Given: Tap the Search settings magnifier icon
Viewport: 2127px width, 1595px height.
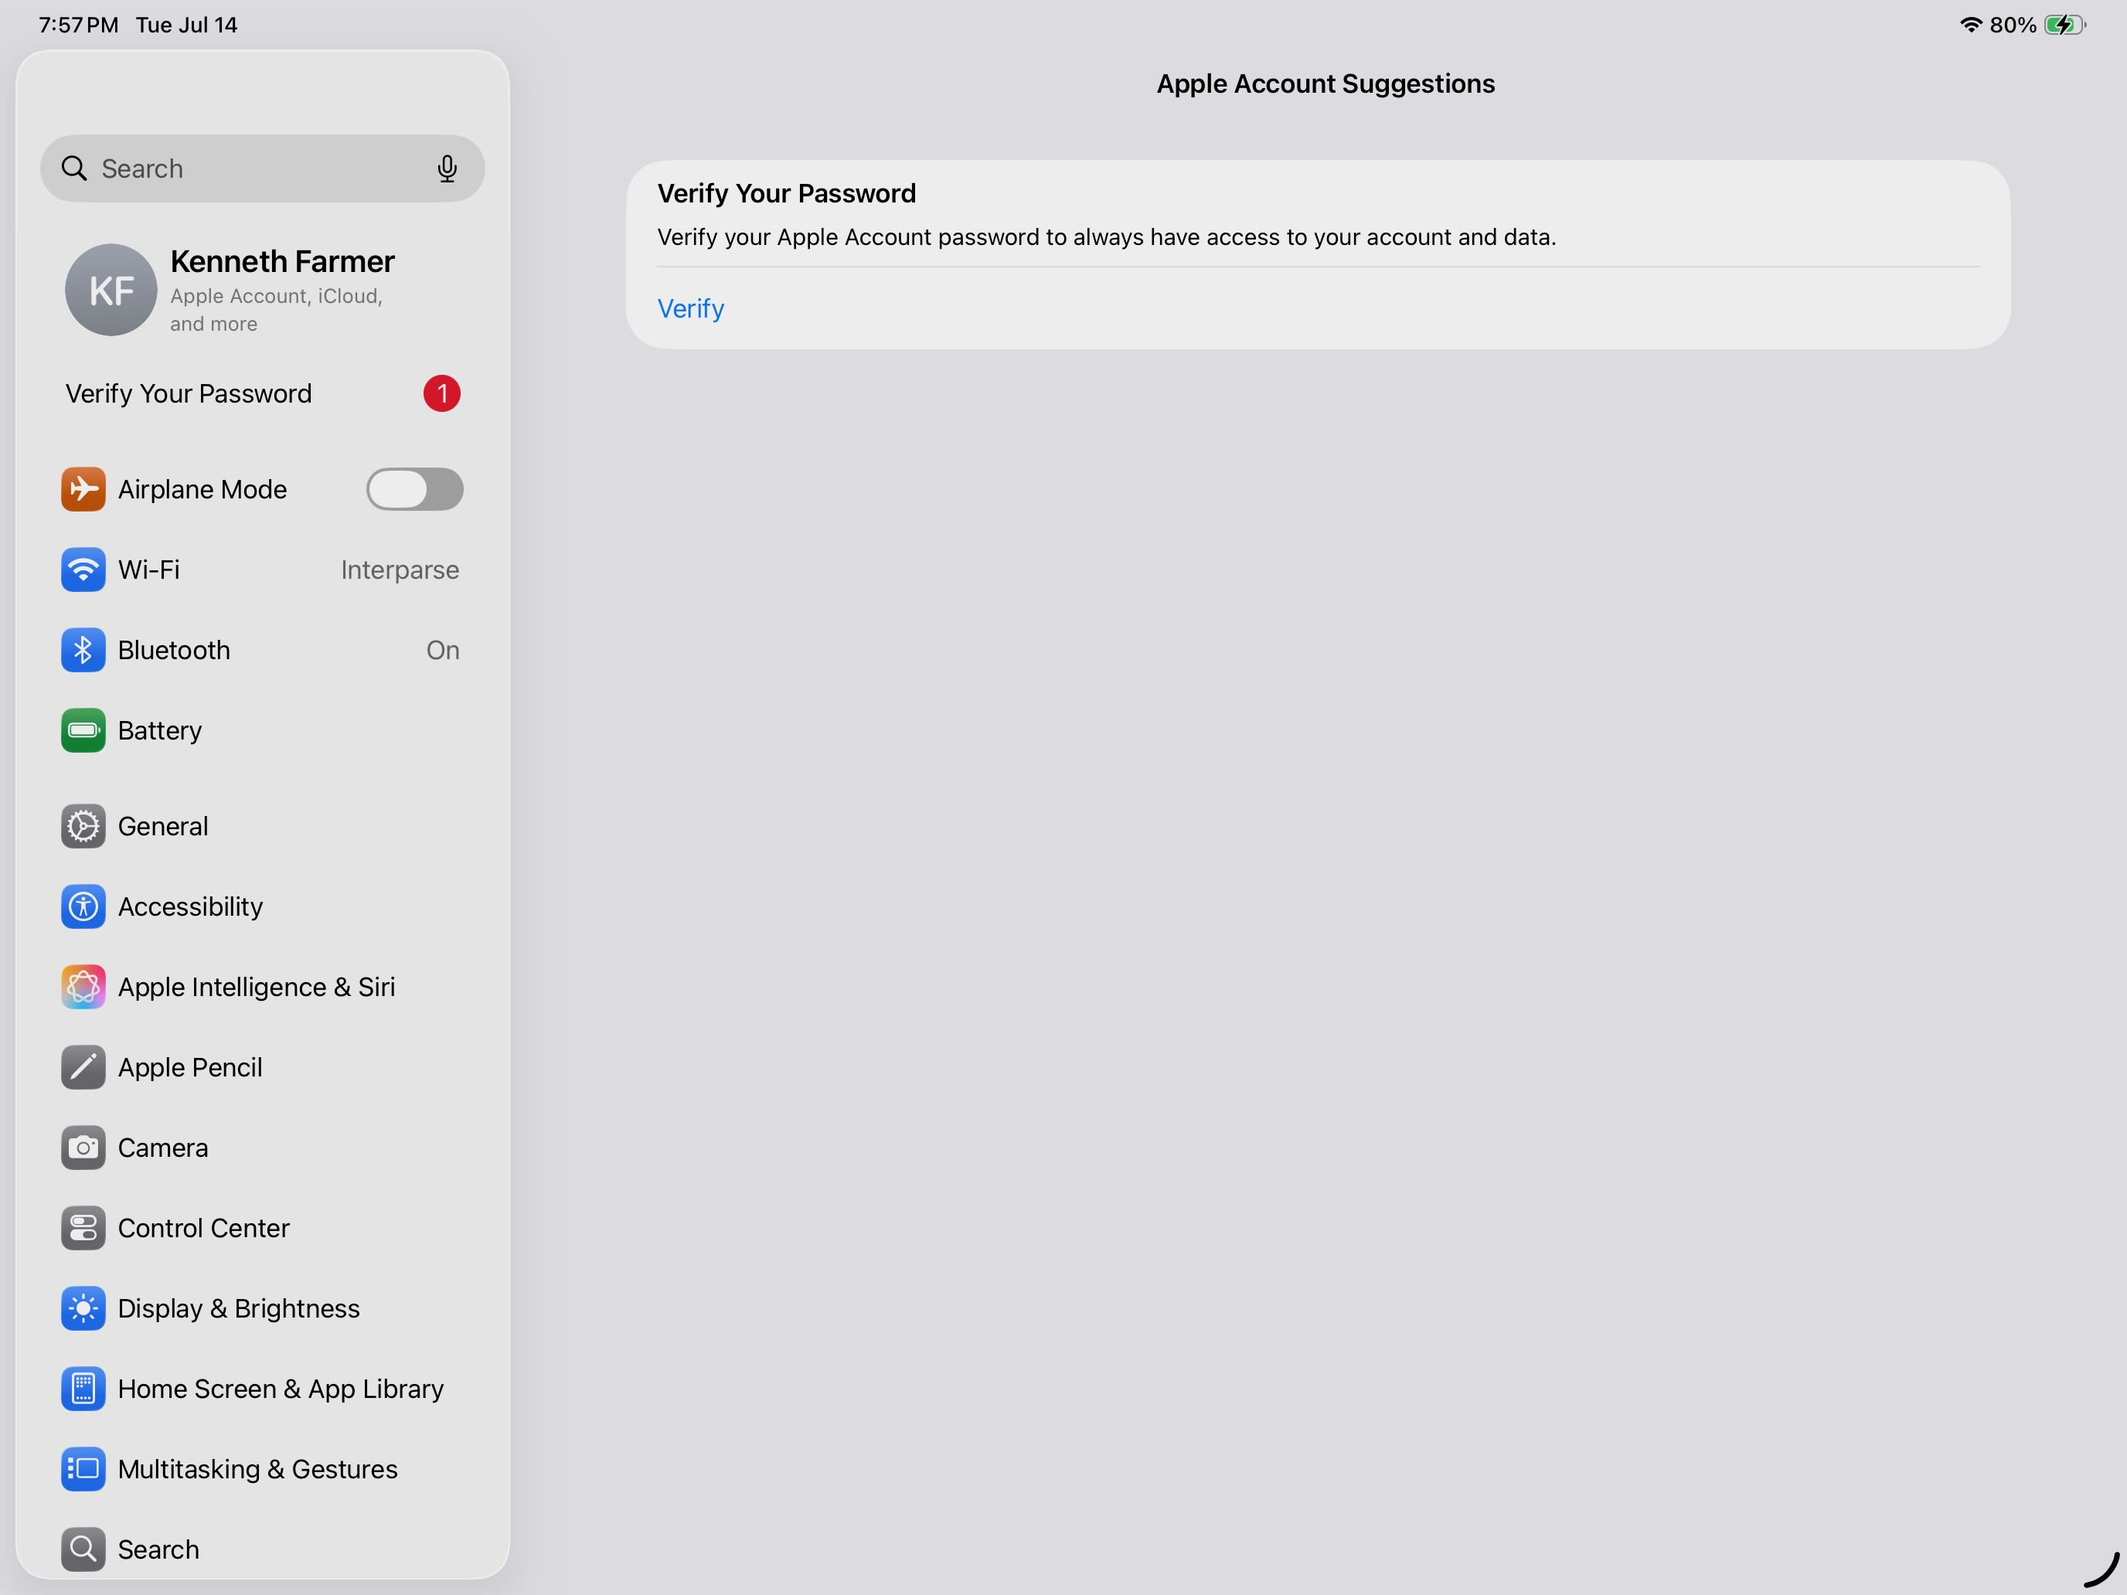Looking at the screenshot, I should [x=83, y=1550].
